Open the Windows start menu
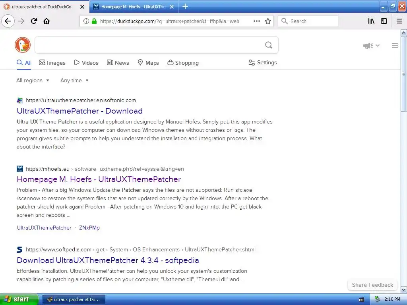The image size is (407, 305). point(19,299)
